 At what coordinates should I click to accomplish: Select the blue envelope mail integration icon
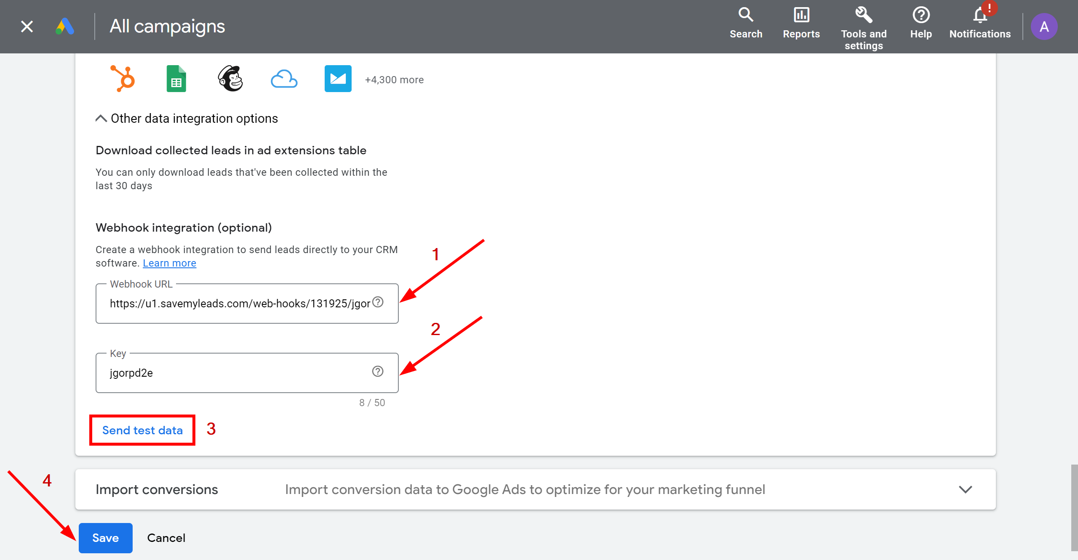coord(338,79)
